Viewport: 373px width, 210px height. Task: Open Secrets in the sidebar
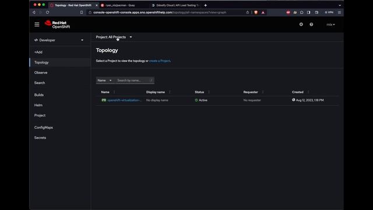(x=40, y=138)
